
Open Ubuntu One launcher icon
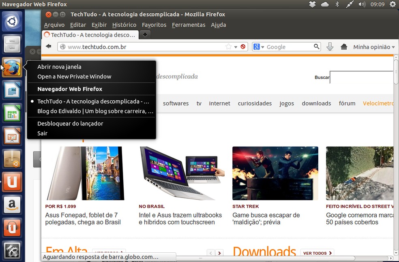click(x=12, y=182)
